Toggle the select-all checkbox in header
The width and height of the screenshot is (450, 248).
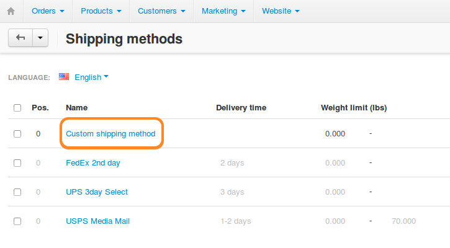[17, 108]
